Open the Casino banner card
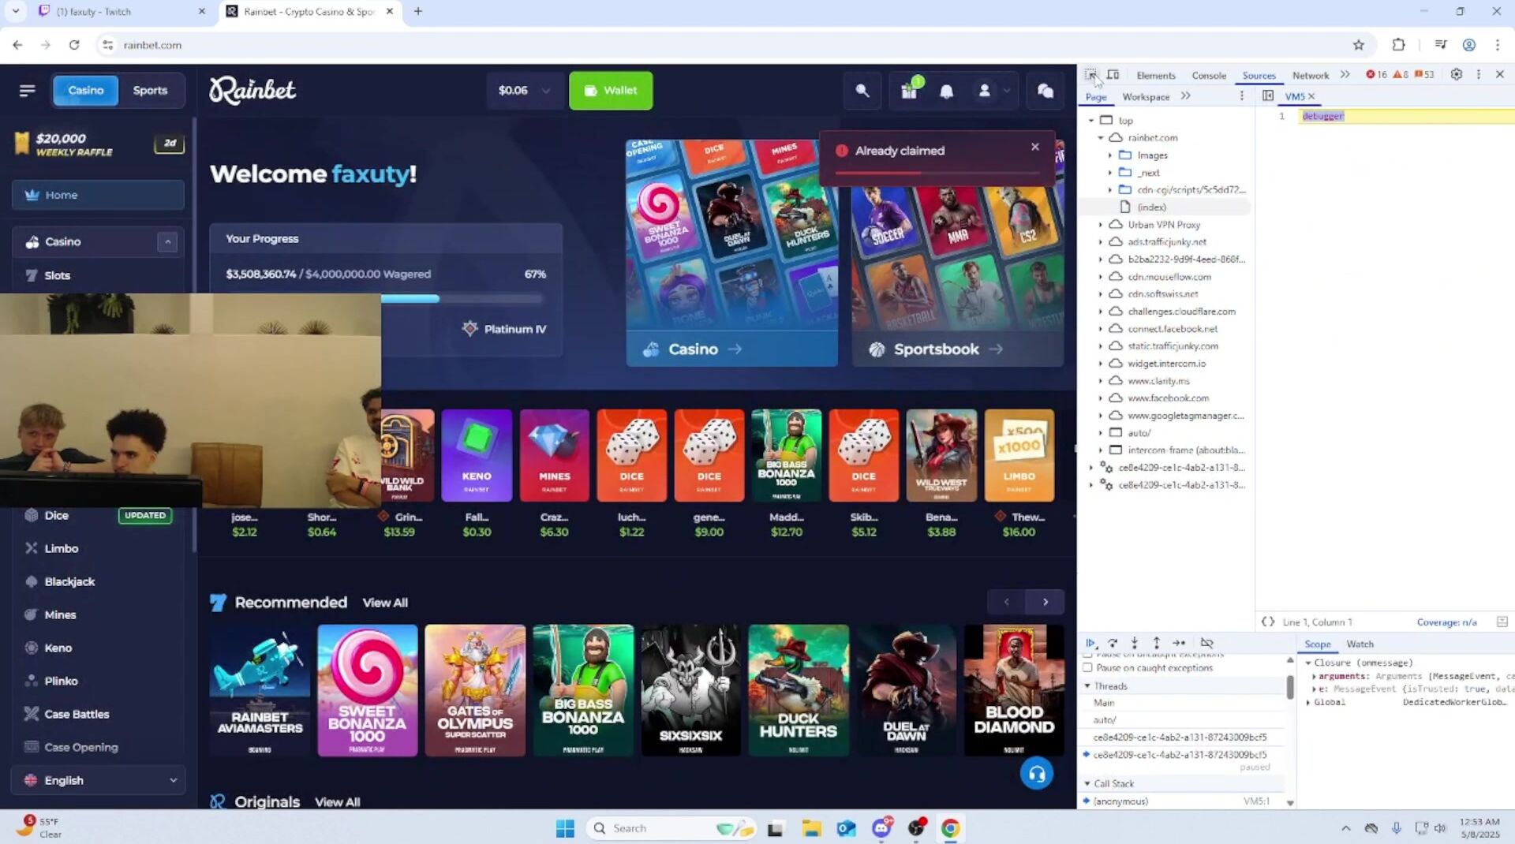Screen dimensions: 1515x844 click(731, 253)
